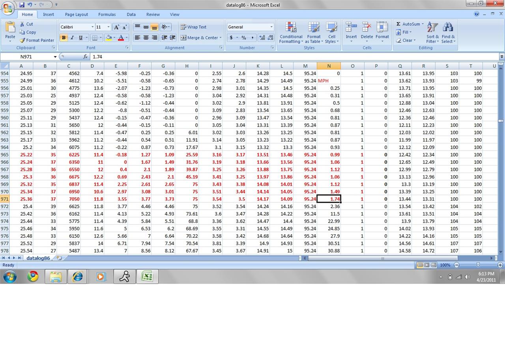Open the Name Box dropdown arrow
505x340 pixels.
[x=55, y=57]
